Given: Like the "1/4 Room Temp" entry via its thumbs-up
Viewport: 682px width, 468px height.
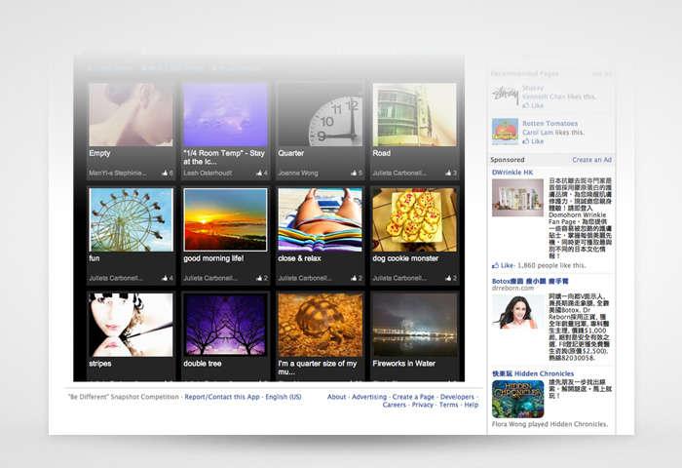Looking at the screenshot, I should coord(259,173).
